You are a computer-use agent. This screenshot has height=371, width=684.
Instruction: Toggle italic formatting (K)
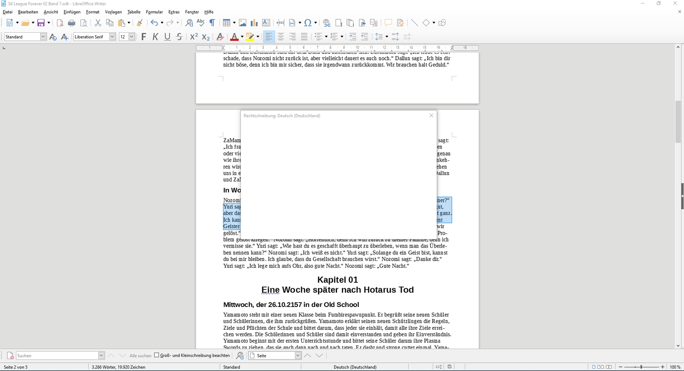[156, 37]
